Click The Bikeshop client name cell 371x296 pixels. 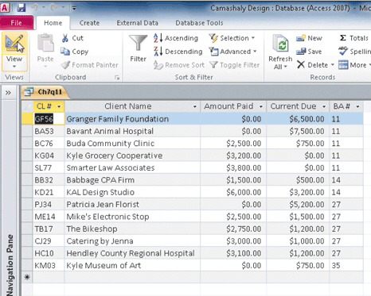tap(132, 229)
